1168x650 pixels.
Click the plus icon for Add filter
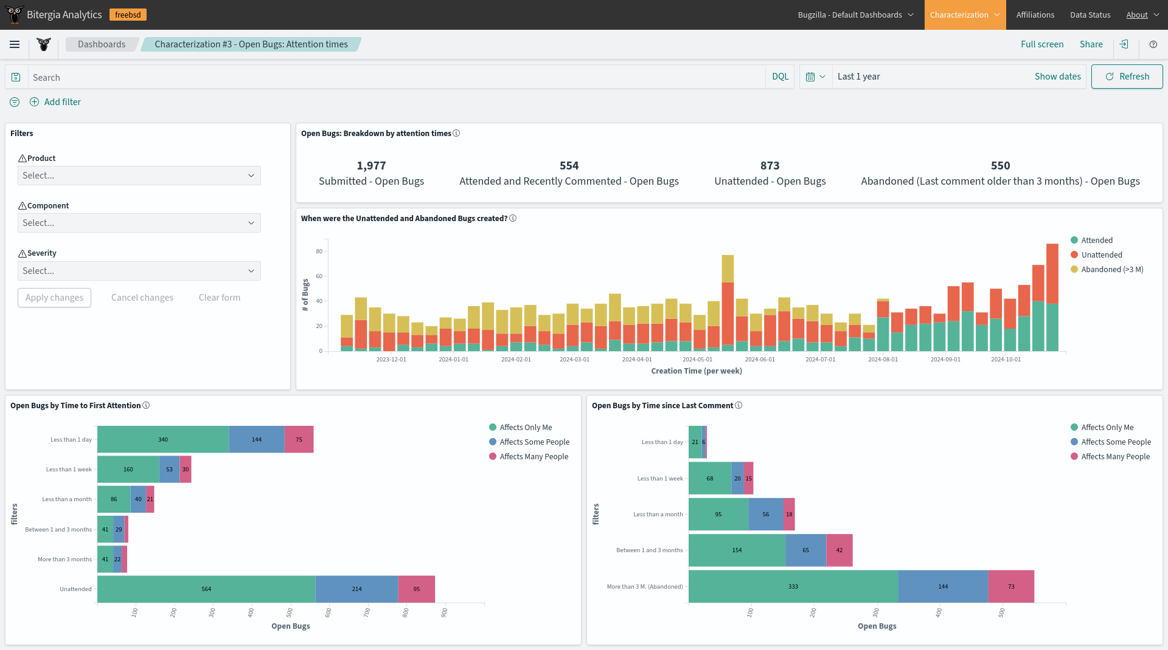pyautogui.click(x=34, y=102)
